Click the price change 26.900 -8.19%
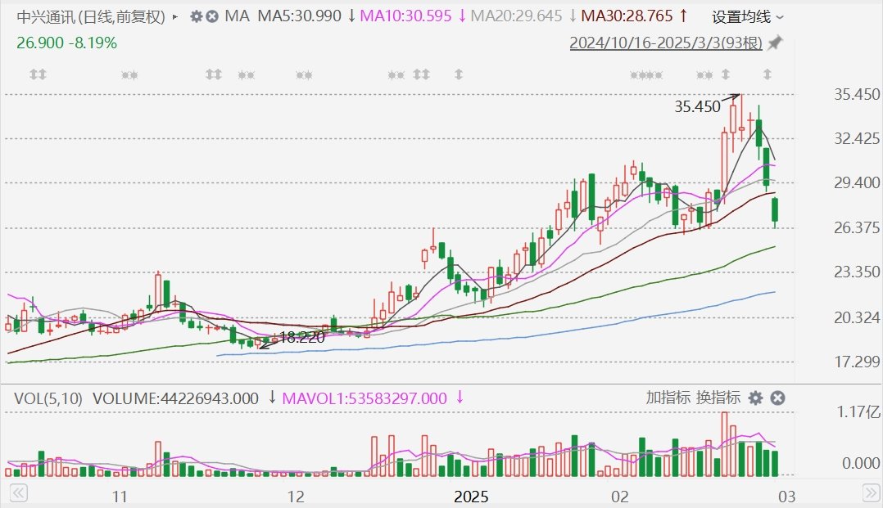883x508 pixels. (66, 43)
